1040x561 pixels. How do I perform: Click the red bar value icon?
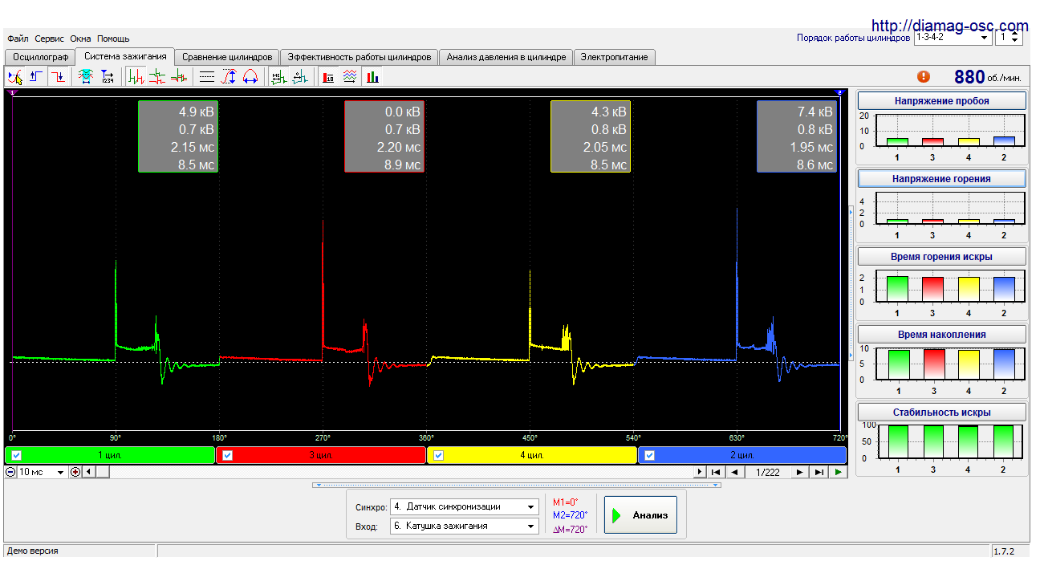[328, 77]
